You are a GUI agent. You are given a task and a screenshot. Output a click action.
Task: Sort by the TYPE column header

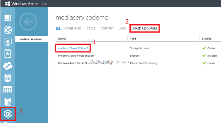pyautogui.click(x=133, y=39)
